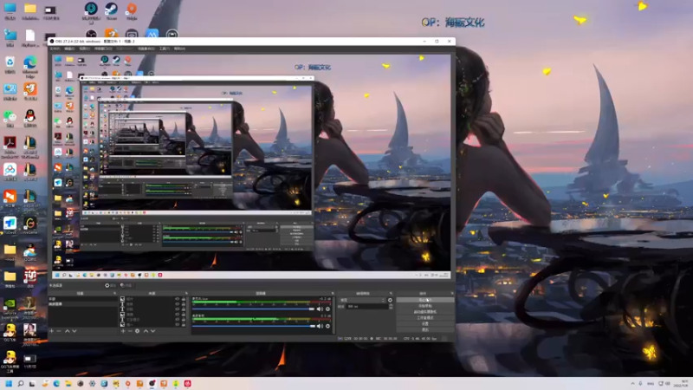
Task: Open the Adobe Acrobat desktop shortcut
Action: click(x=10, y=146)
